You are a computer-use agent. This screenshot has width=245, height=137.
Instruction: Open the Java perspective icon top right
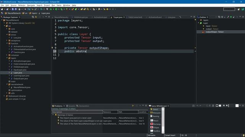click(x=243, y=9)
